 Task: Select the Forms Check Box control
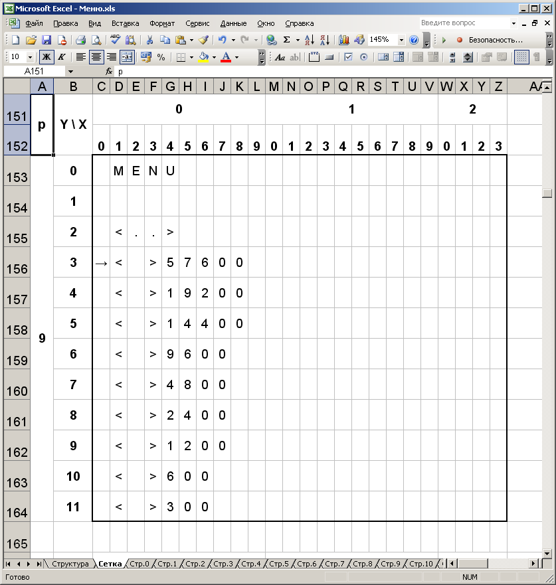coord(348,57)
